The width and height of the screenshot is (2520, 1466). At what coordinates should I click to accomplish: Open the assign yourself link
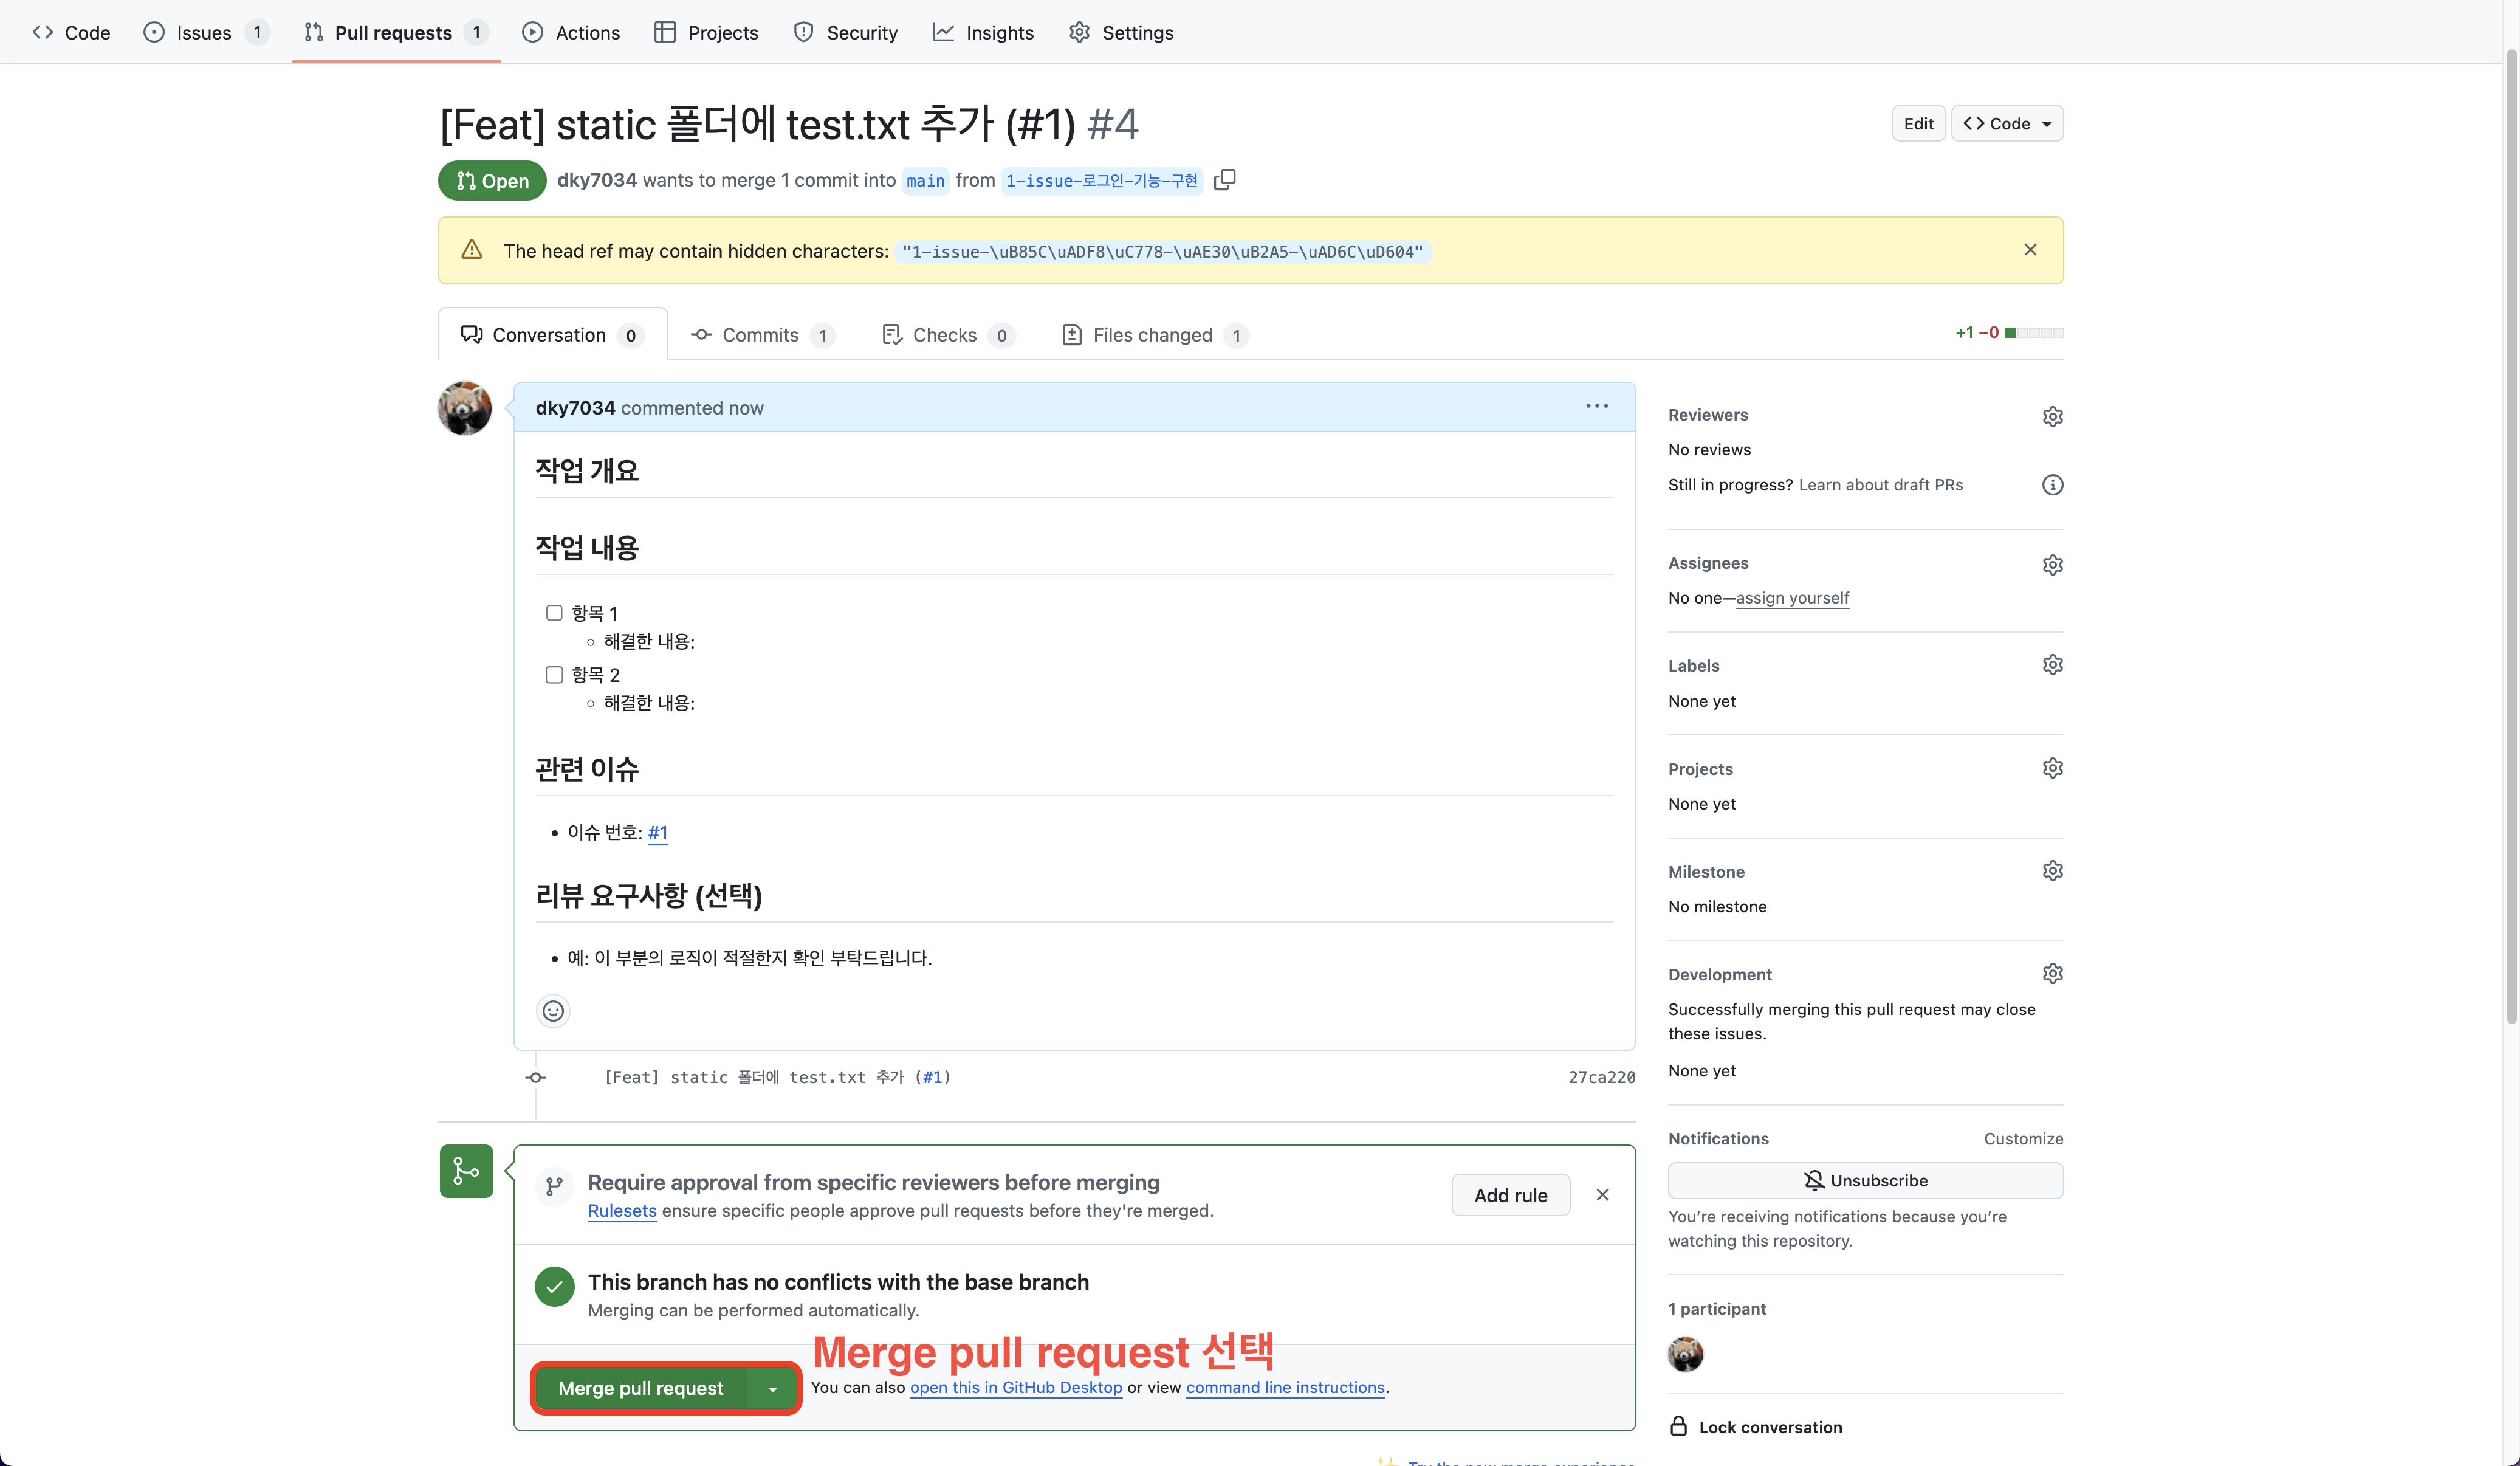click(1792, 598)
